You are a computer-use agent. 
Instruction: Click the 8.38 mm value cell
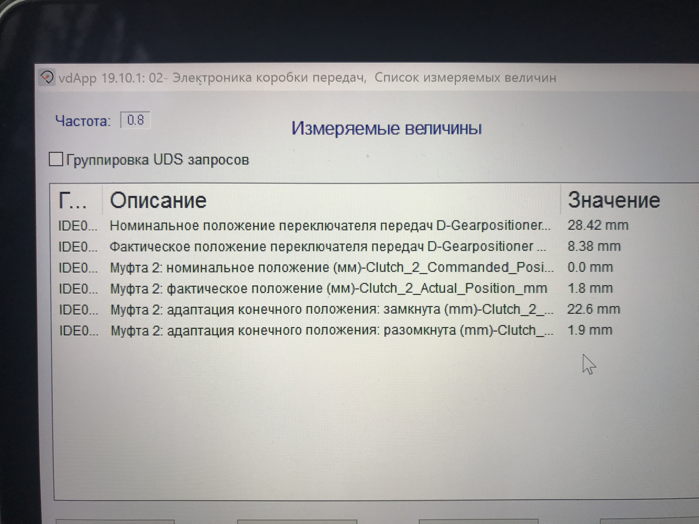pyautogui.click(x=594, y=247)
